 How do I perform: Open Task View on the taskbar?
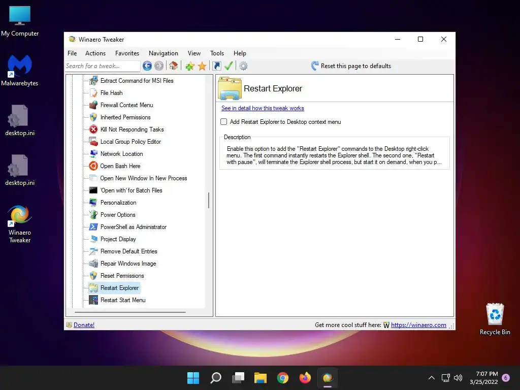(x=238, y=378)
